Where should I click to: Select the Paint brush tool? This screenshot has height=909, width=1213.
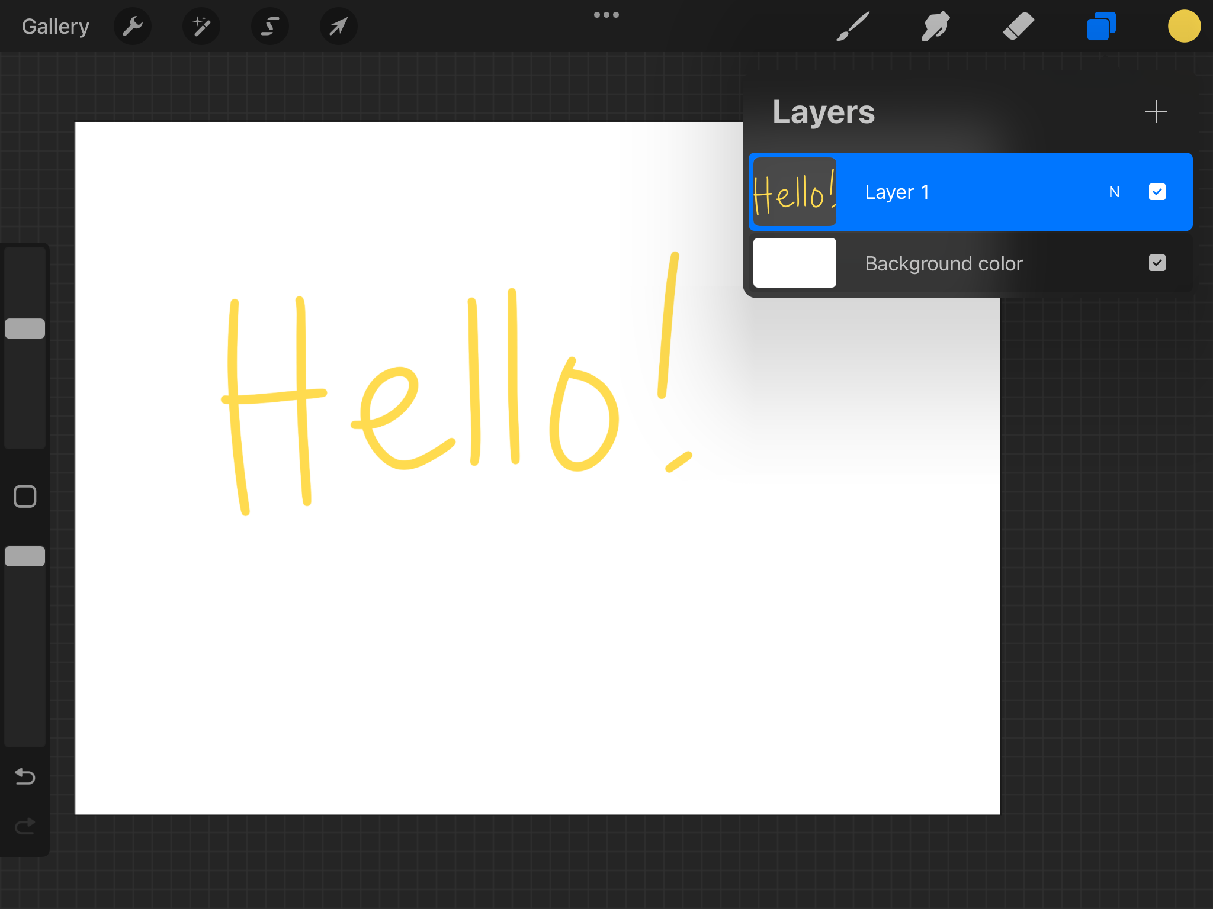tap(853, 27)
